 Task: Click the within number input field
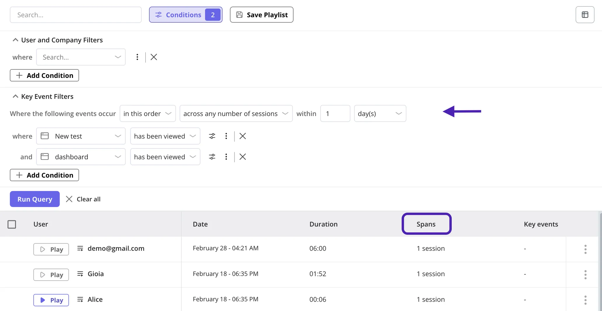(x=335, y=113)
